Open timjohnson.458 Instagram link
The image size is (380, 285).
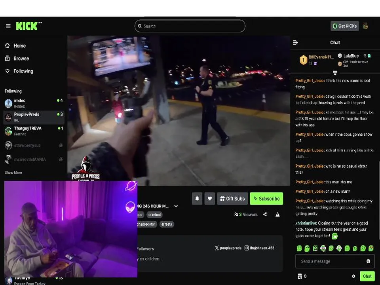pyautogui.click(x=259, y=248)
